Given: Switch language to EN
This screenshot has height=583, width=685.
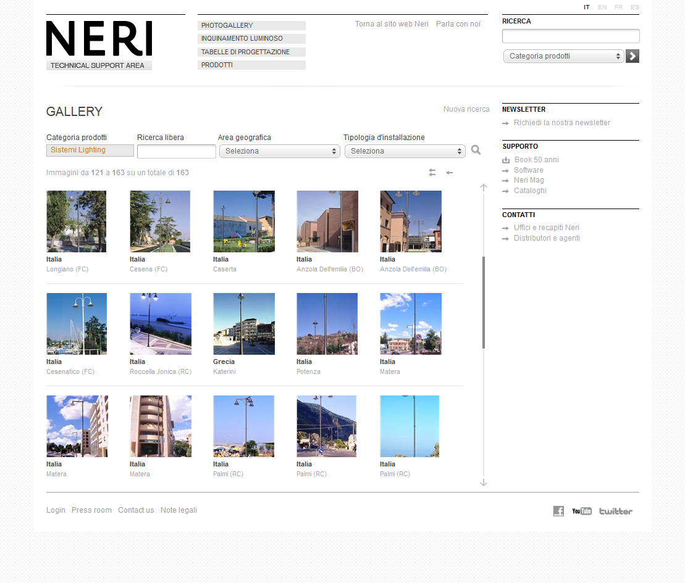Looking at the screenshot, I should (x=602, y=7).
